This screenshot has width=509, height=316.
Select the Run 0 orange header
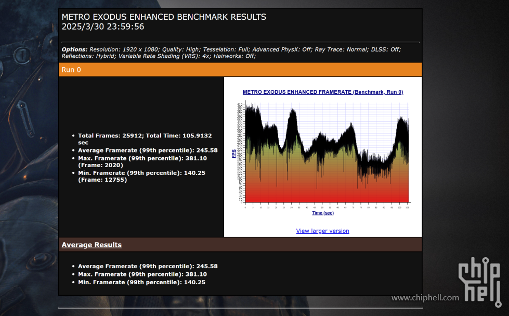click(240, 70)
